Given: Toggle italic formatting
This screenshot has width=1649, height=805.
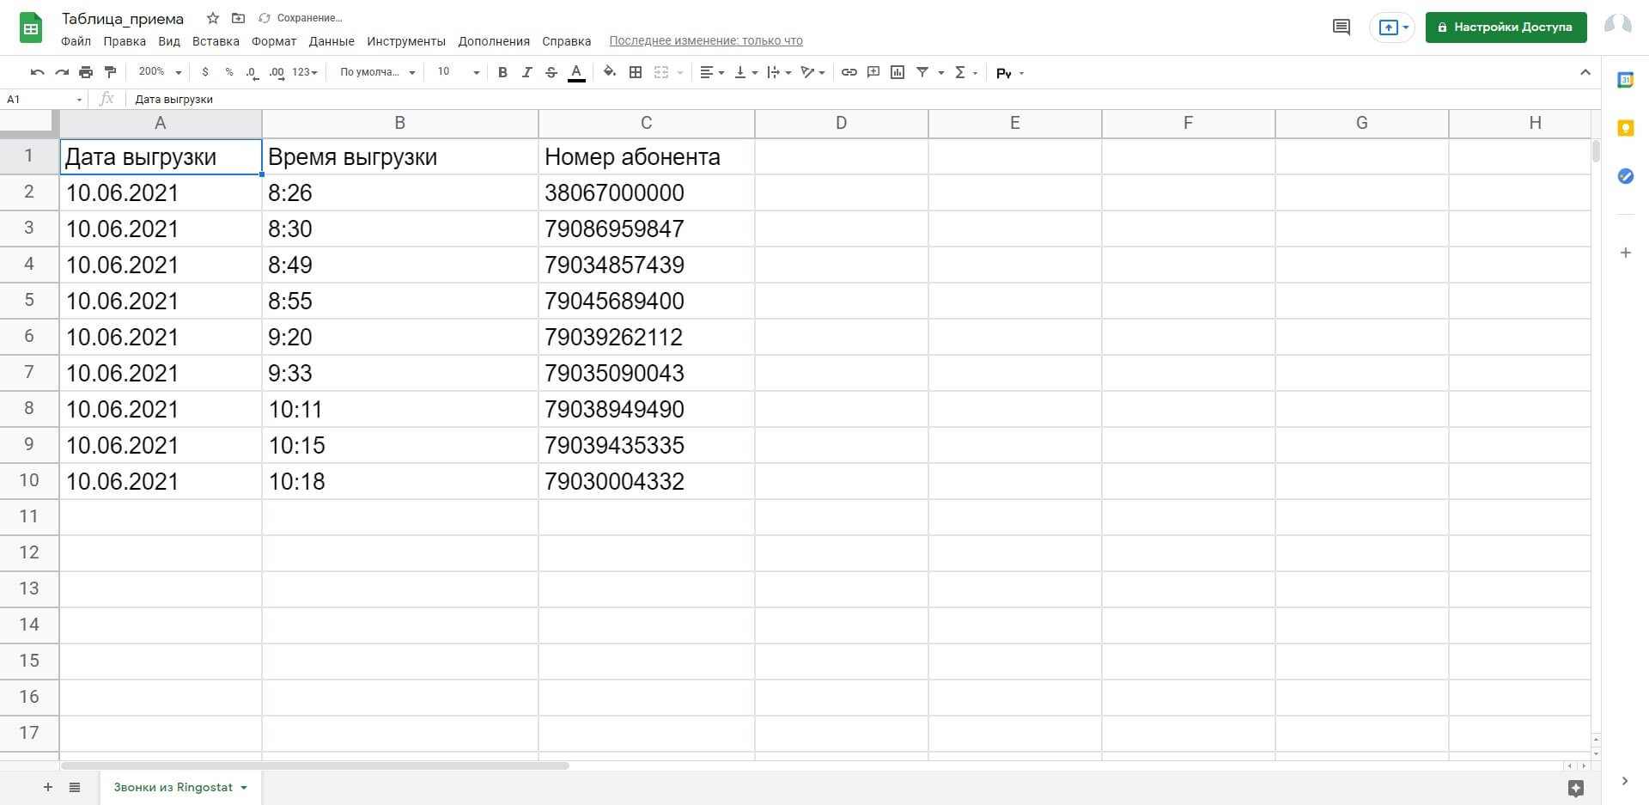Looking at the screenshot, I should pos(526,72).
